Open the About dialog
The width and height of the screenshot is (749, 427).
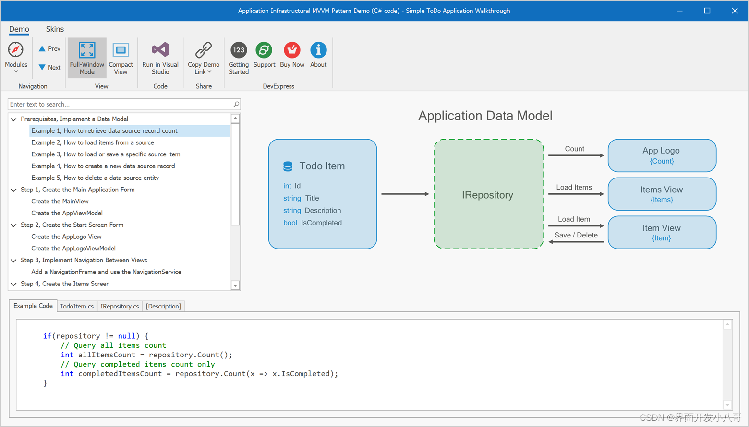[x=318, y=55]
